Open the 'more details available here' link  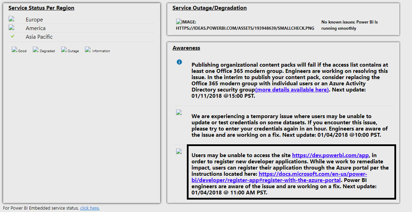tap(292, 89)
